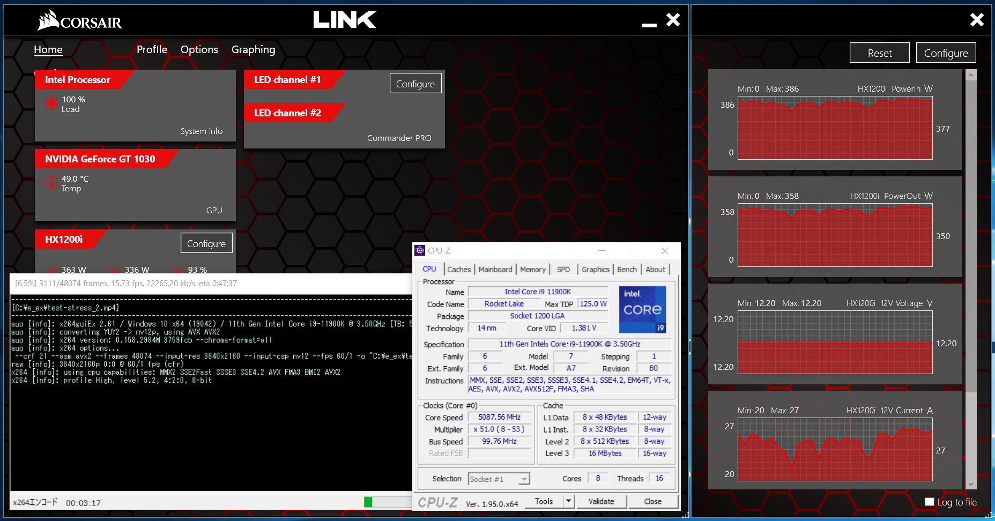The width and height of the screenshot is (995, 521).
Task: Go to the Home tab in Link
Action: [48, 49]
